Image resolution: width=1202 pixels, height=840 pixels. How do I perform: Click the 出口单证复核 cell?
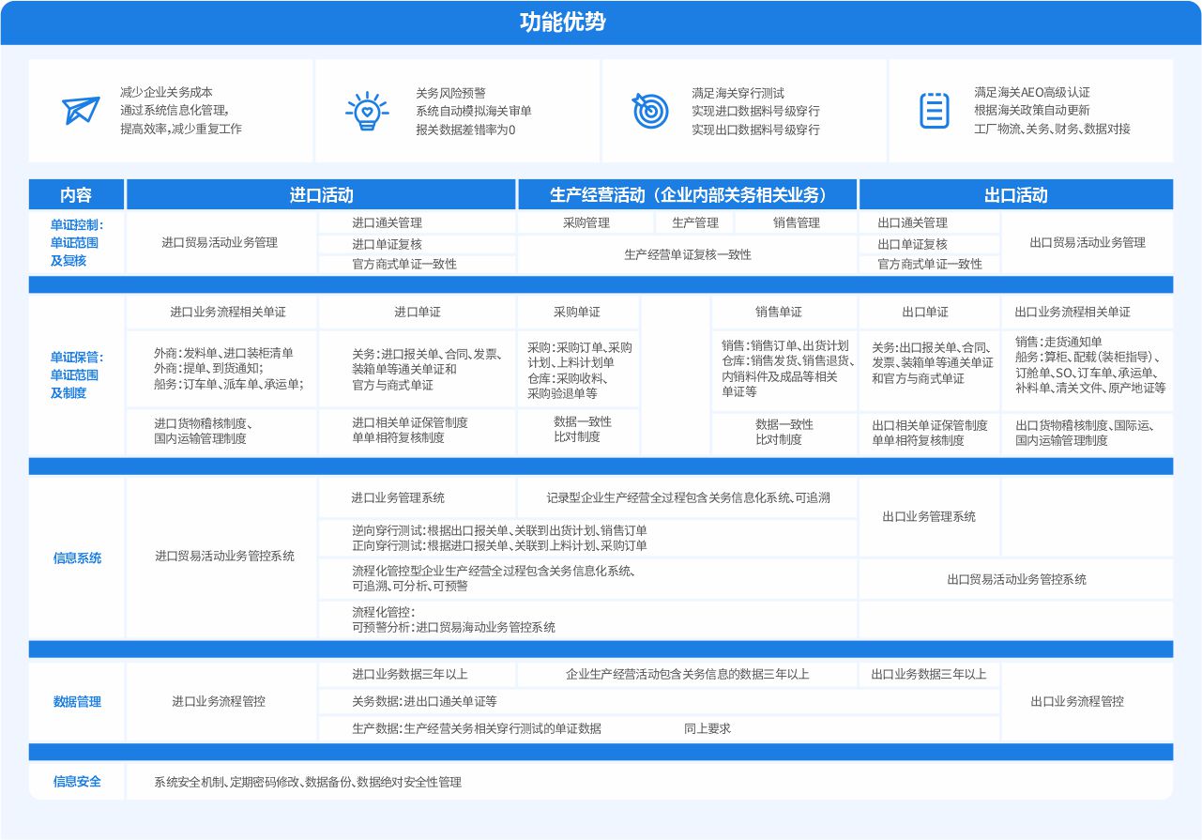(x=929, y=244)
